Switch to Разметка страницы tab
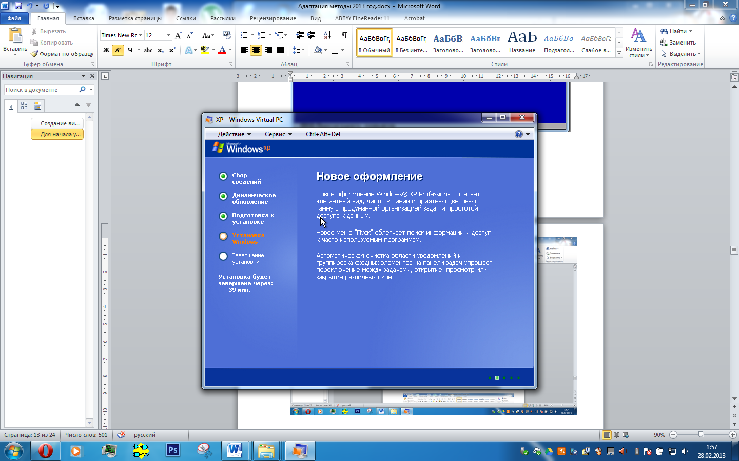The width and height of the screenshot is (739, 461). click(135, 18)
